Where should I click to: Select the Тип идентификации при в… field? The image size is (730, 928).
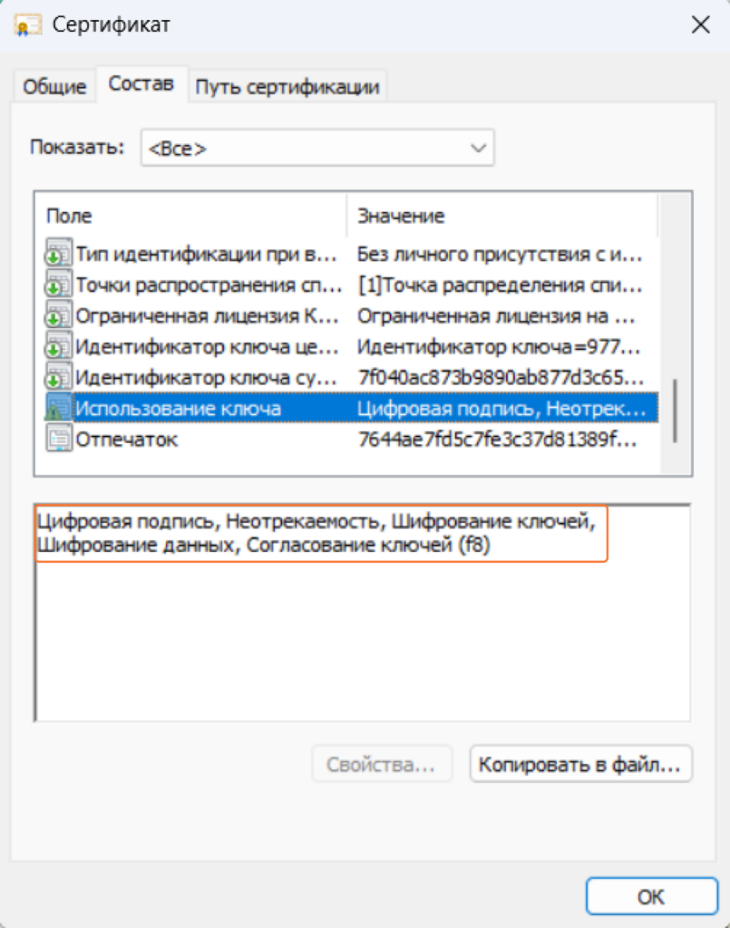[x=206, y=255]
